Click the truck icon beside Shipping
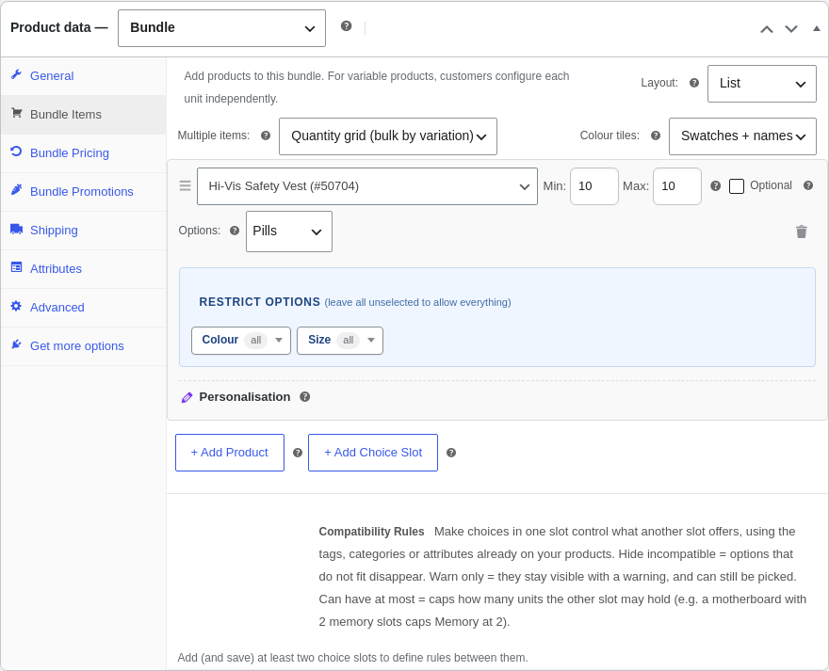This screenshot has width=829, height=671. (16, 229)
